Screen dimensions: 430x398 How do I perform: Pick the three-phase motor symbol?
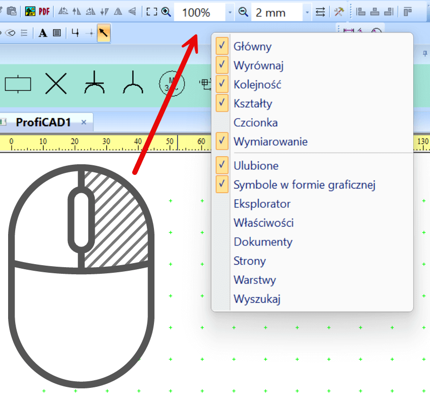point(172,84)
